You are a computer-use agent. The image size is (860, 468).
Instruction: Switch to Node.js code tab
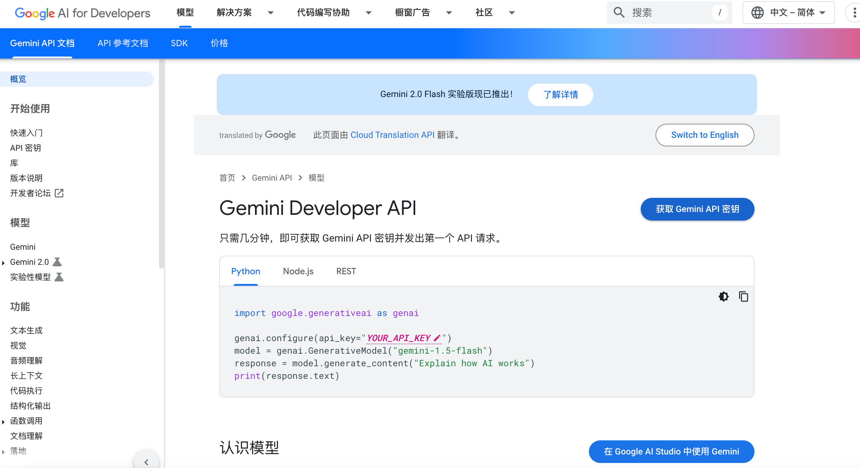click(298, 271)
